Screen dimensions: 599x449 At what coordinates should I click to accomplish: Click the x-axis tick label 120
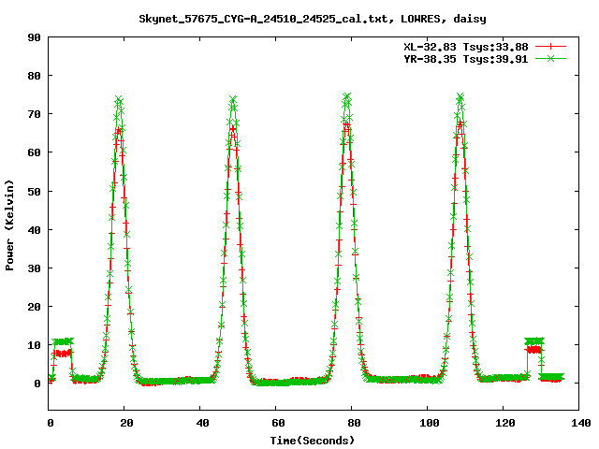click(x=505, y=423)
